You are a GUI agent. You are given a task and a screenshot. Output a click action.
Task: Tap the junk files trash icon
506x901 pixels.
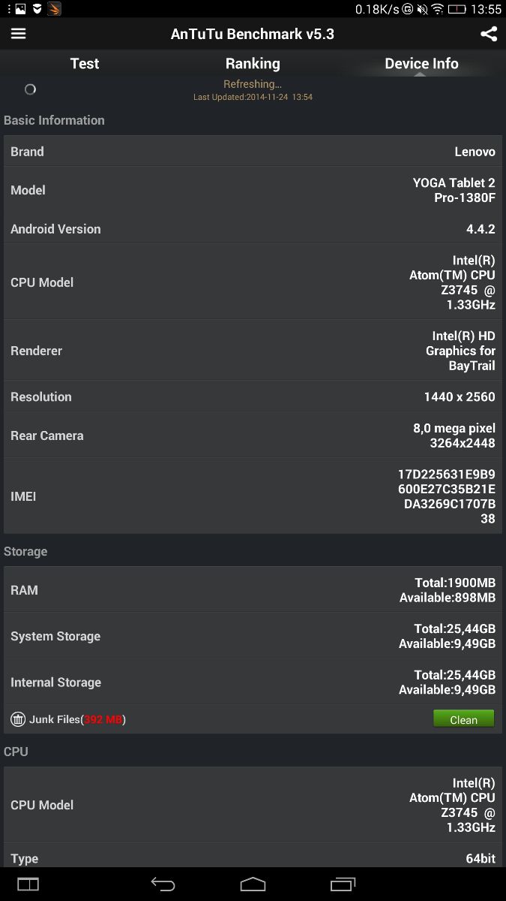click(18, 719)
